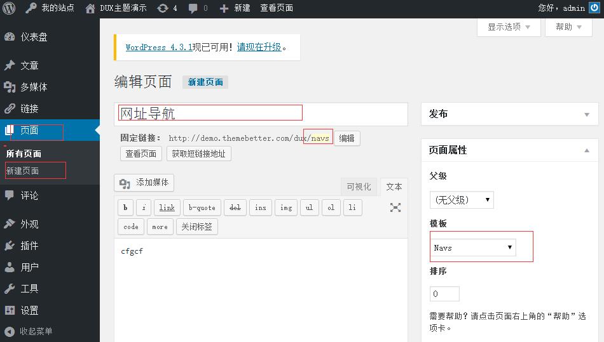This screenshot has height=342, width=604.
Task: Click the 查看页面 button under permalink
Action: (141, 154)
